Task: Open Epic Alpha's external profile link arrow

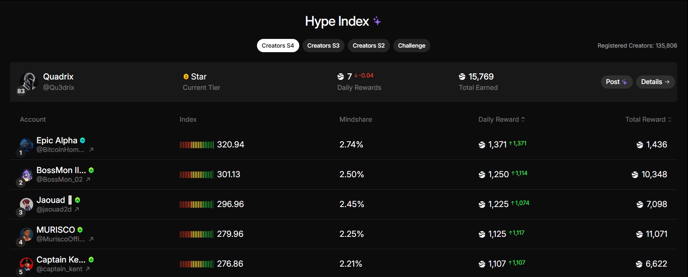Action: [91, 150]
